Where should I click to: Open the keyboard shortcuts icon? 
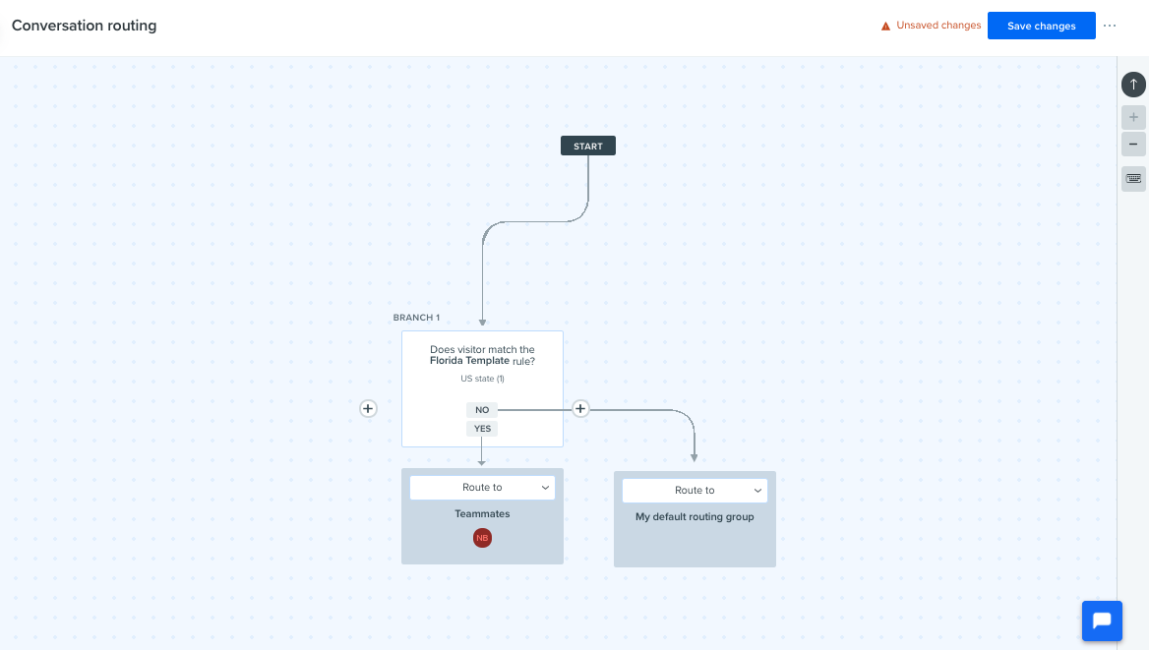[1133, 179]
